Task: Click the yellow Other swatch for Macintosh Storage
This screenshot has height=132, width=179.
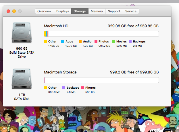Action: click(45, 88)
